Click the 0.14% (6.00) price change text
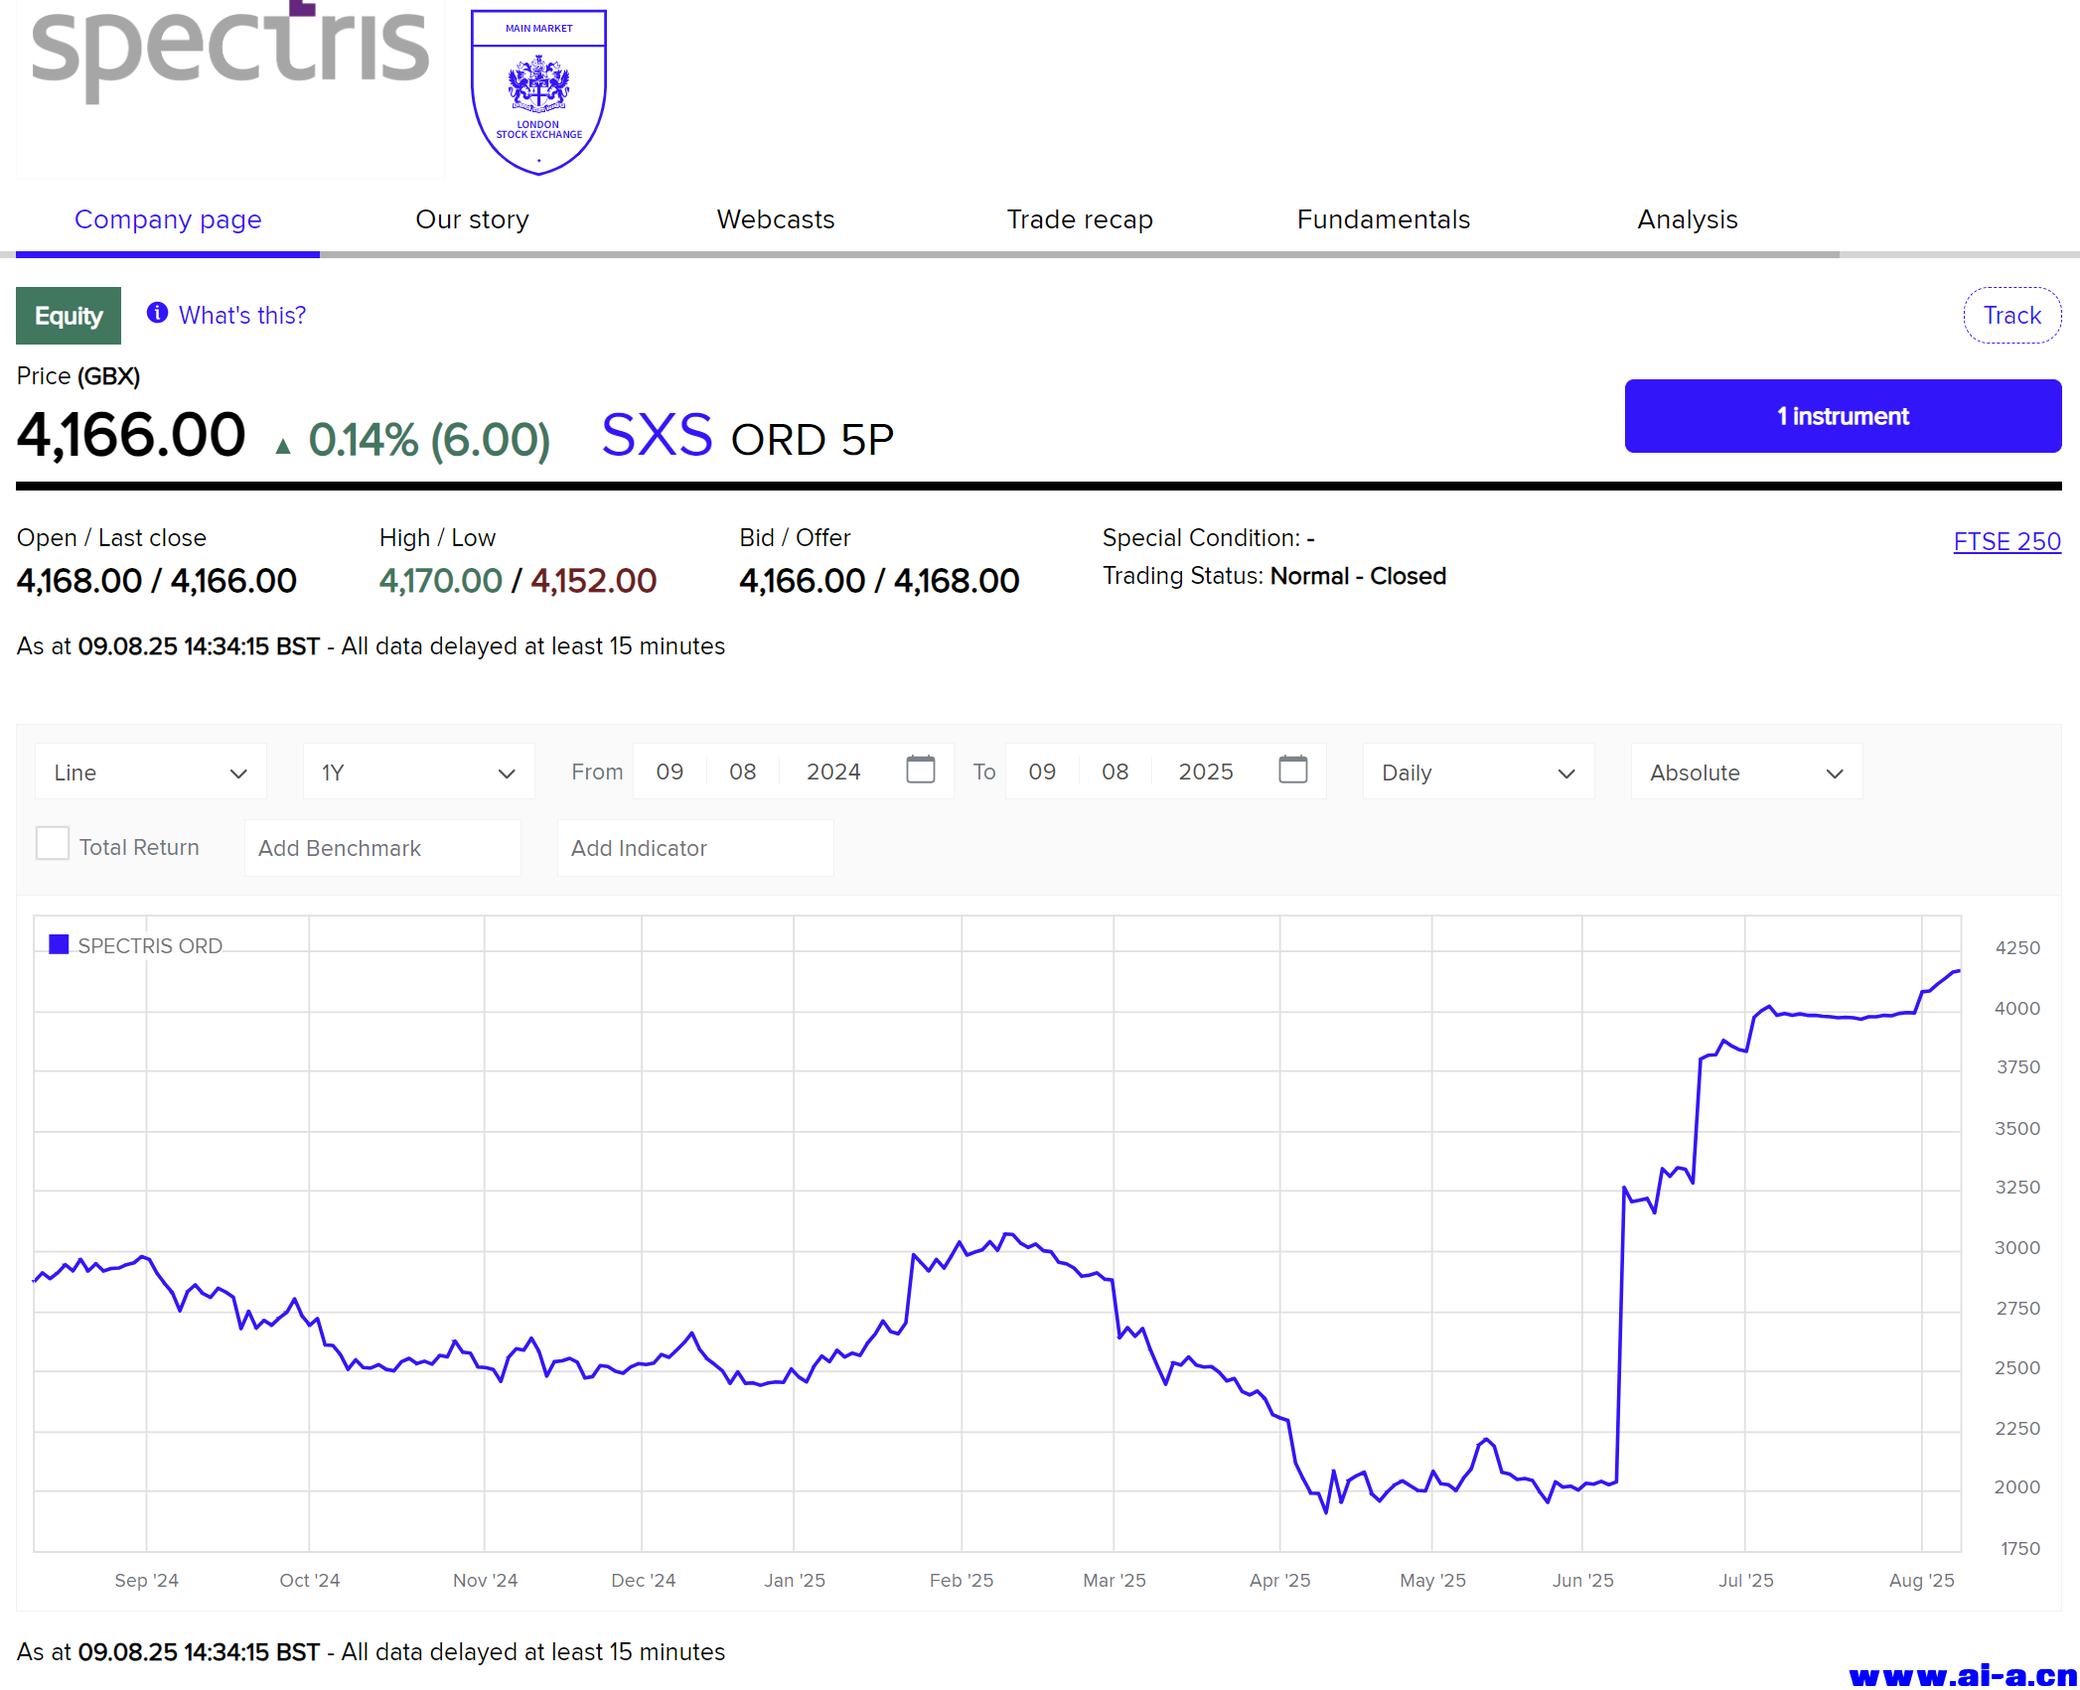 point(429,440)
